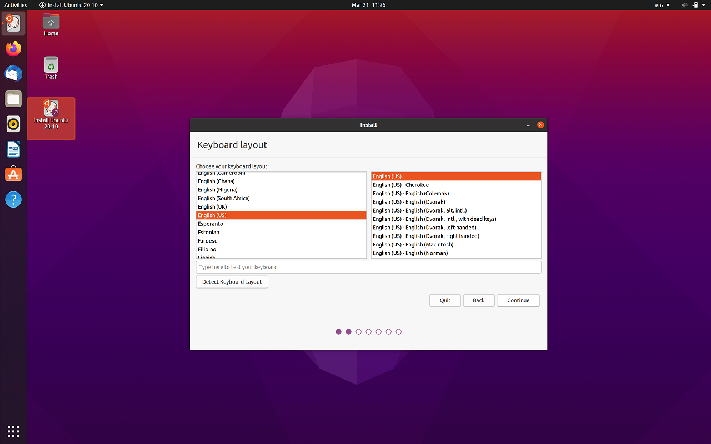
Task: Open the en input source menu
Action: point(663,5)
